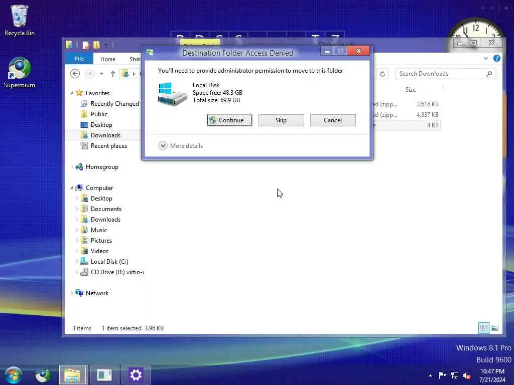Expand Desktop under Computer
The height and width of the screenshot is (385, 514).
[77, 199]
